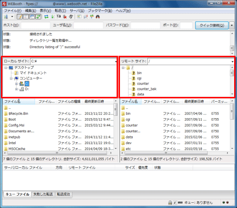Screen dimensions: 237x208
Task: Open remote file search binoculars icon
Action: point(98,17)
